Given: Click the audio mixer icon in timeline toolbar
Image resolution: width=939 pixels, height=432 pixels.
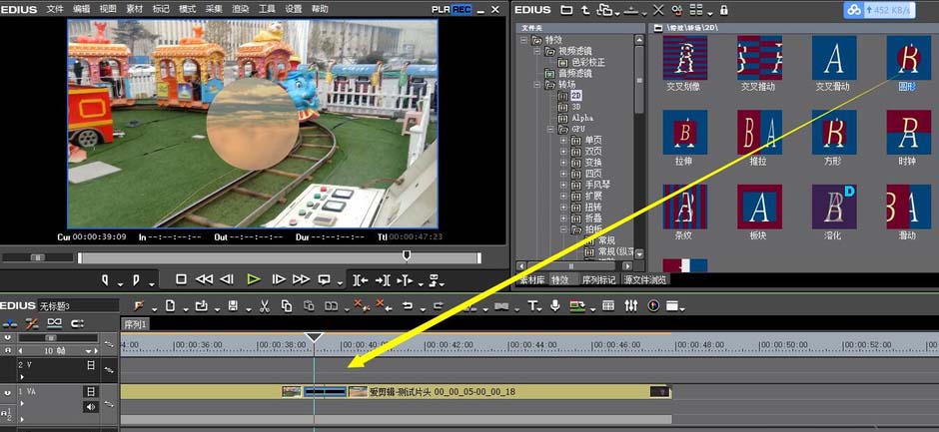Looking at the screenshot, I should pyautogui.click(x=630, y=305).
